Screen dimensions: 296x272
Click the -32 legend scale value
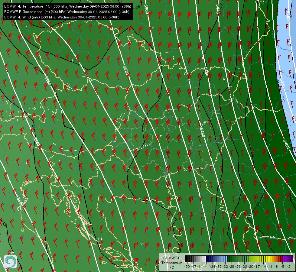(x=225, y=267)
